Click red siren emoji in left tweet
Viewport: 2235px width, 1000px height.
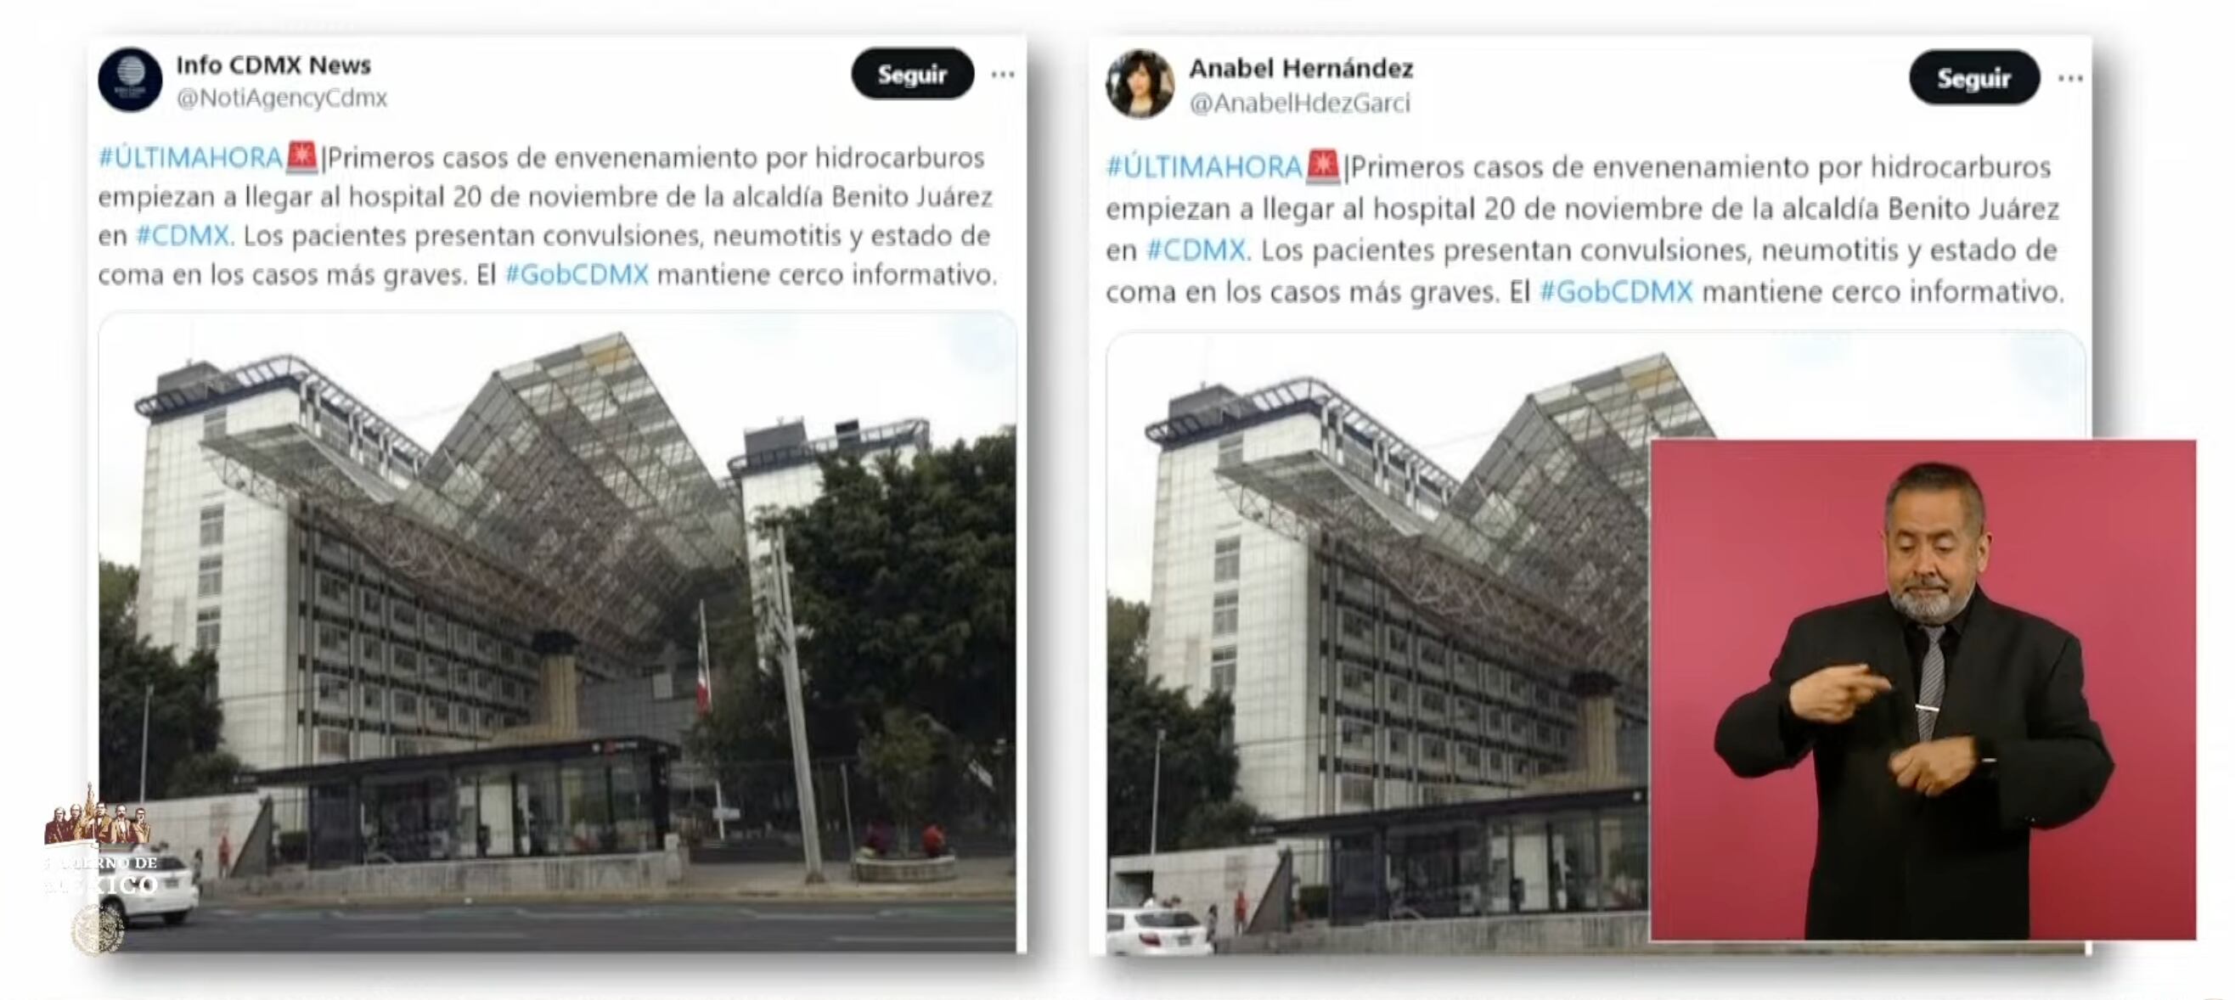tap(302, 157)
